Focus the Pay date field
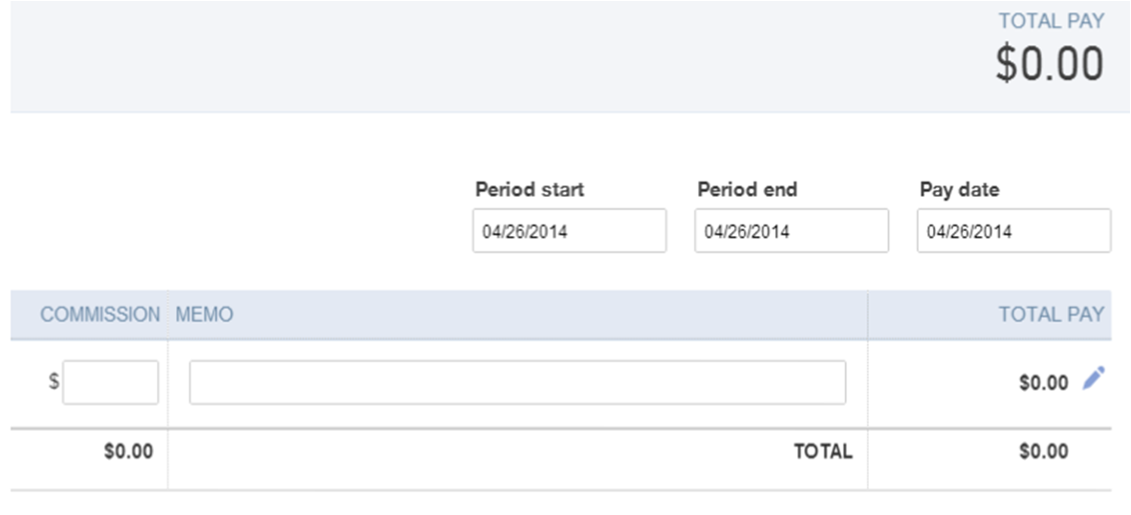 click(x=1013, y=231)
